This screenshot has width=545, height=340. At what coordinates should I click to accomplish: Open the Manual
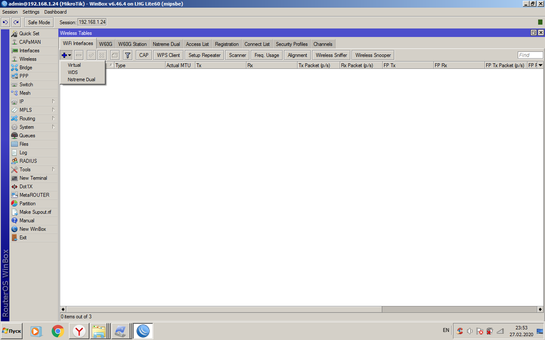[34, 221]
